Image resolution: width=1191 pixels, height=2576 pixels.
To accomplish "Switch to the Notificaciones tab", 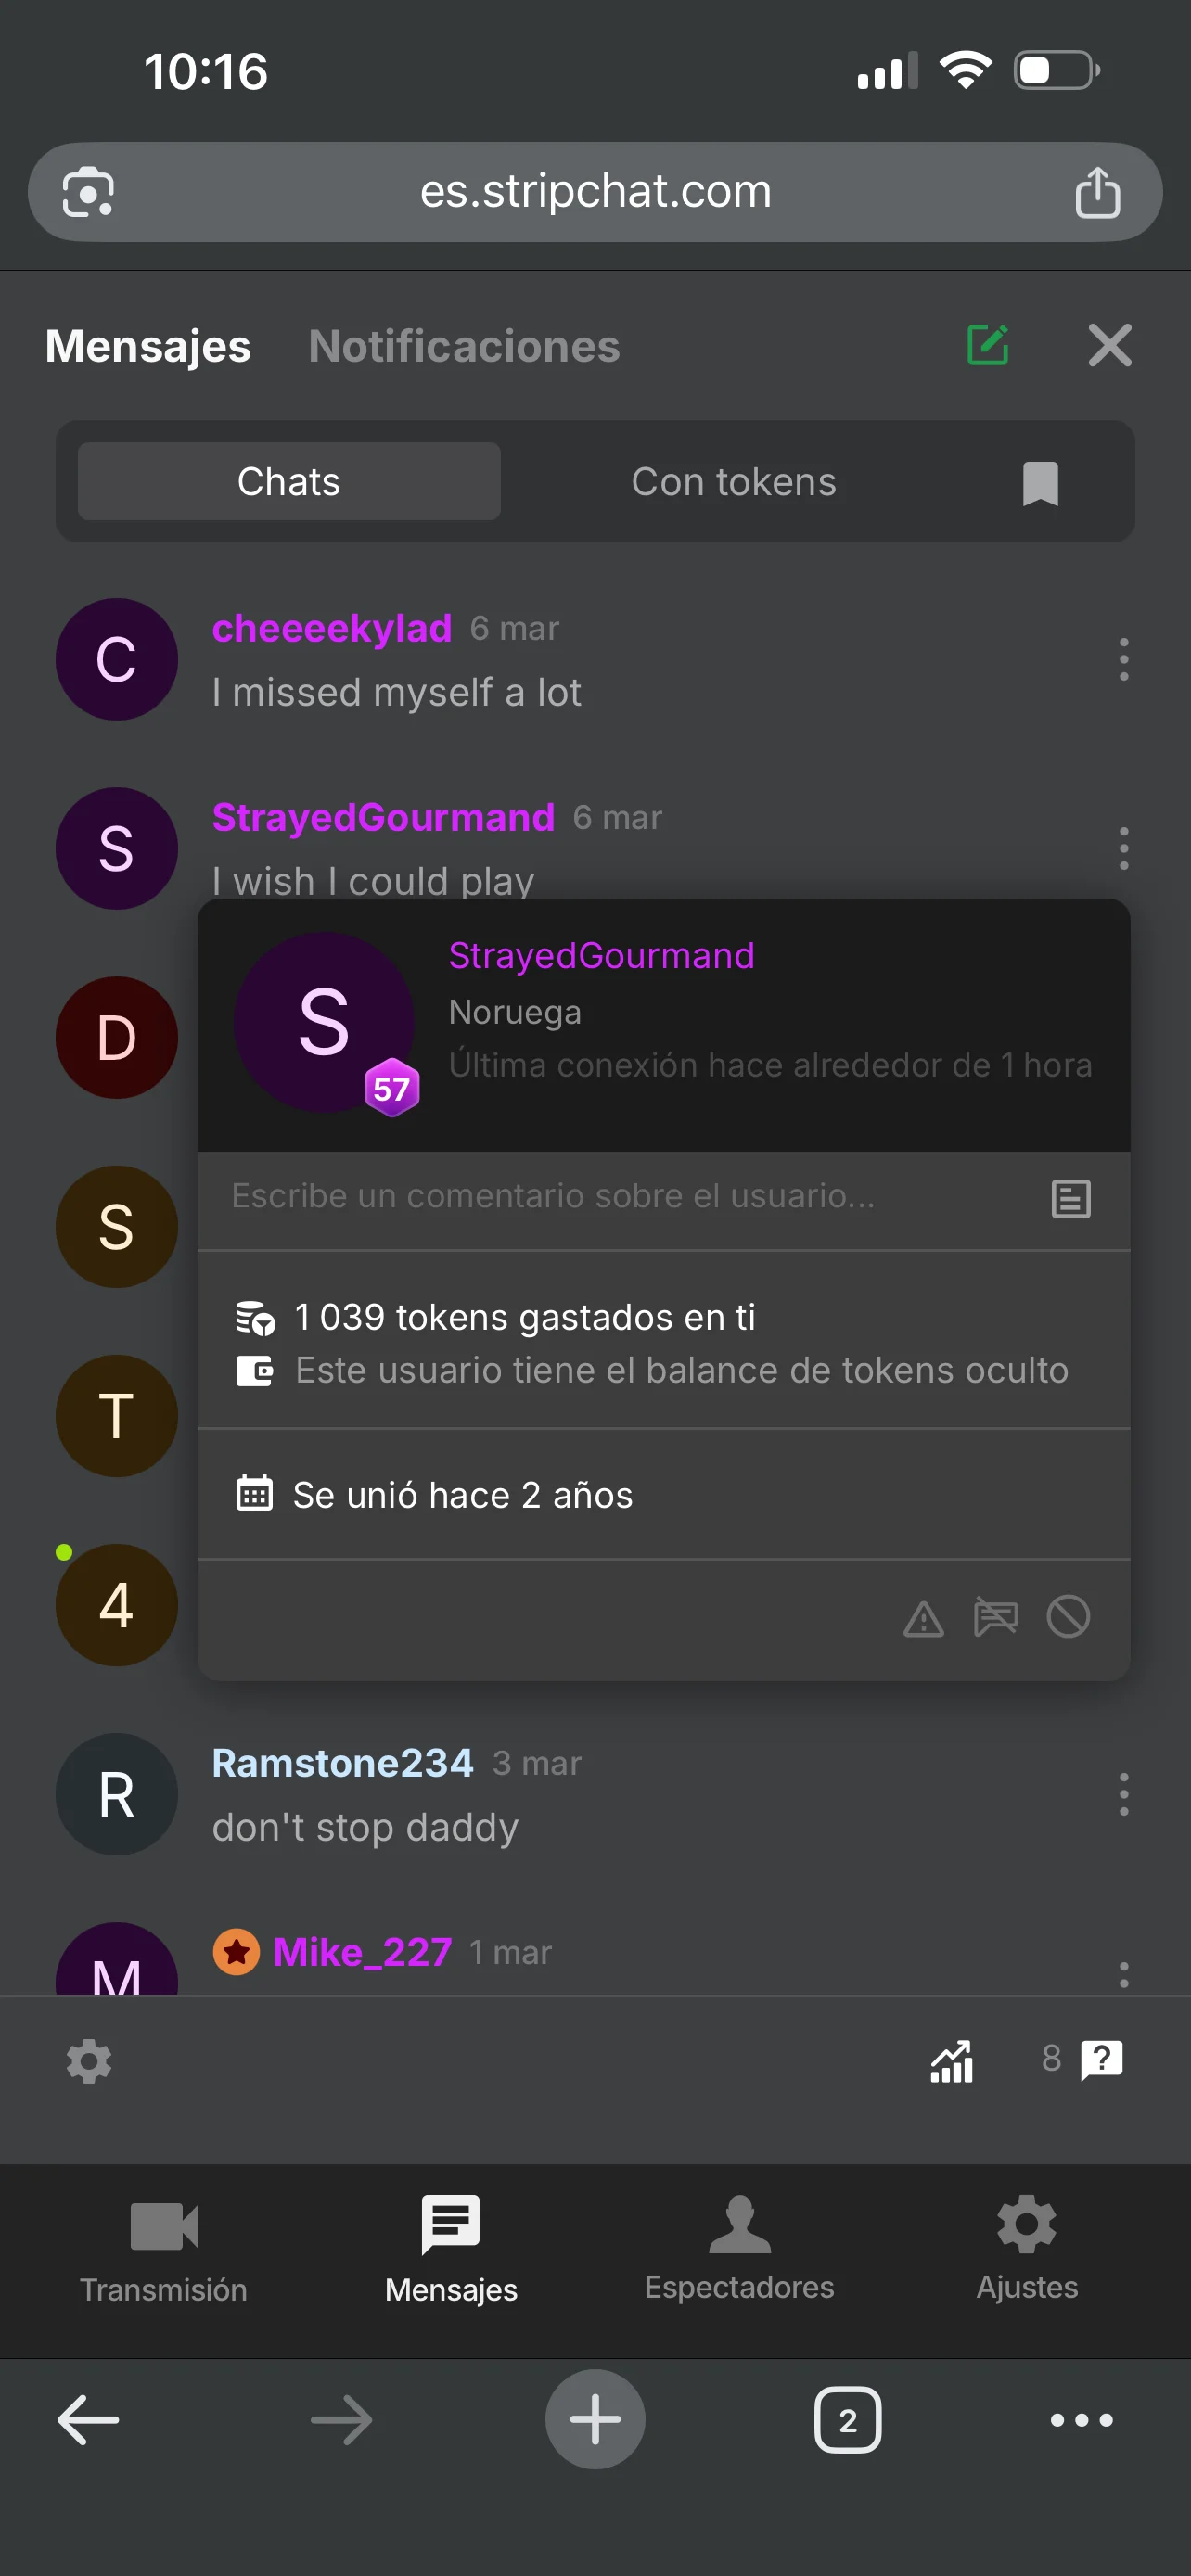I will [x=464, y=347].
